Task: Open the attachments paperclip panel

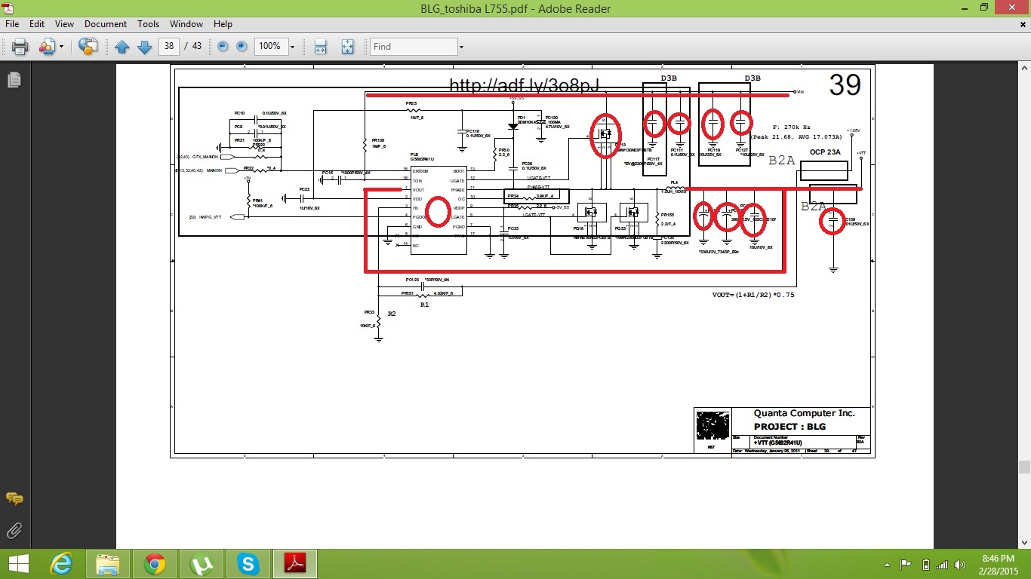Action: [14, 530]
